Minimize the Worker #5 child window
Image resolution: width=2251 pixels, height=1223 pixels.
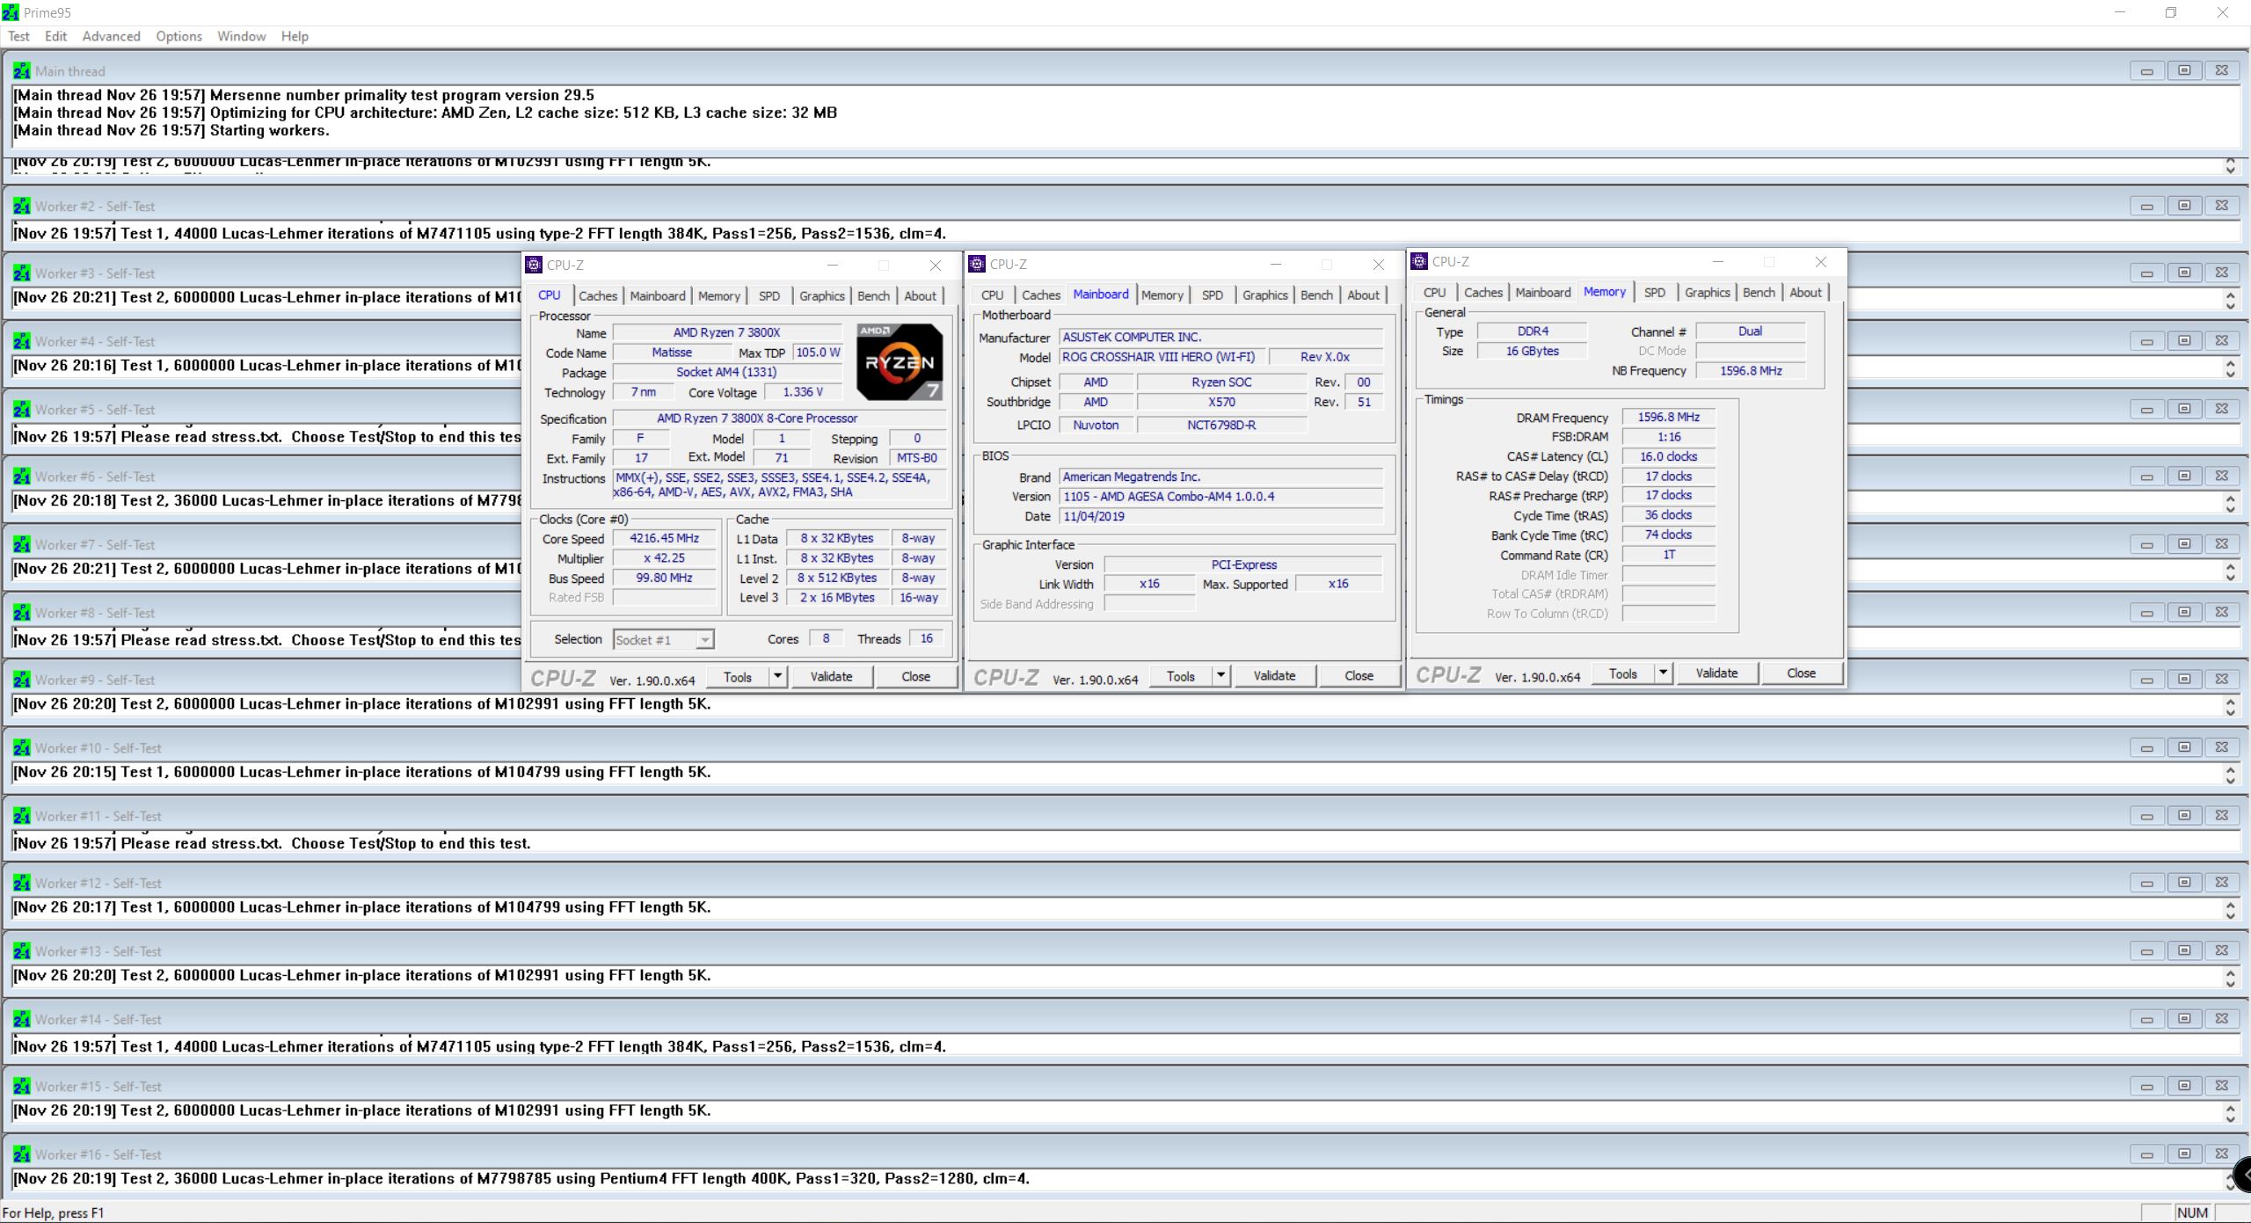point(2146,409)
